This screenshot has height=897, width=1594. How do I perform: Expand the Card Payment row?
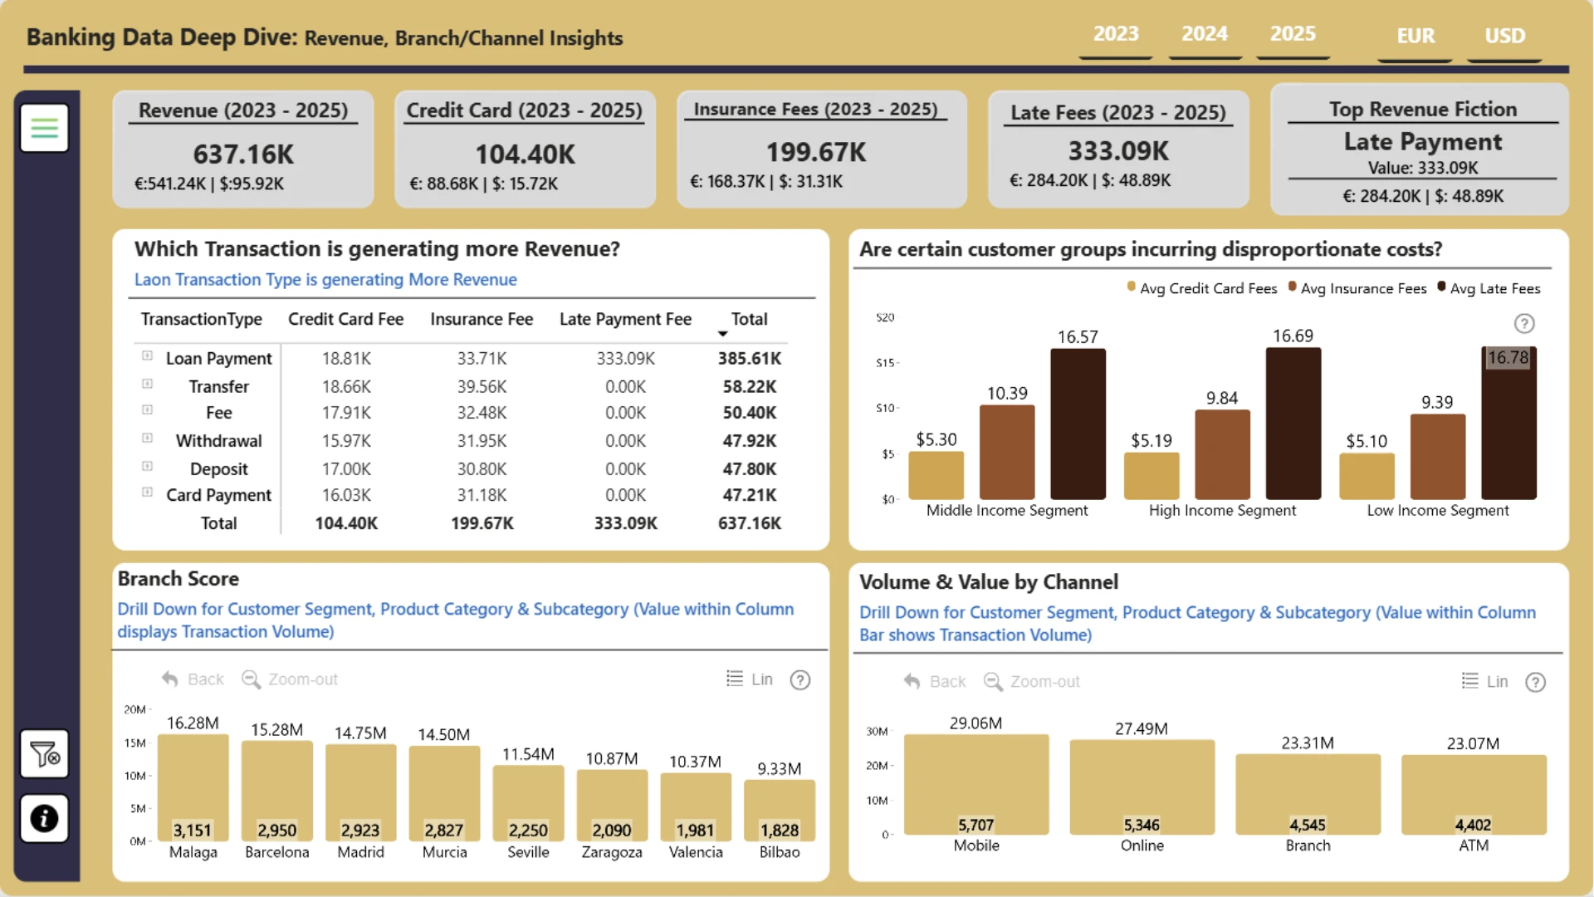pos(147,492)
